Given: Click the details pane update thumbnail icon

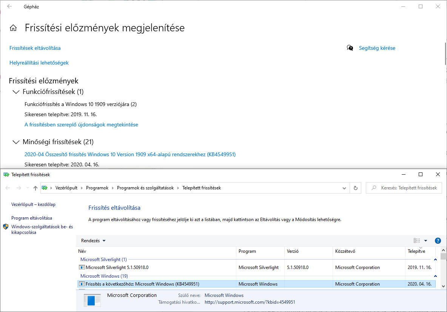Looking at the screenshot, I should click(x=92, y=300).
